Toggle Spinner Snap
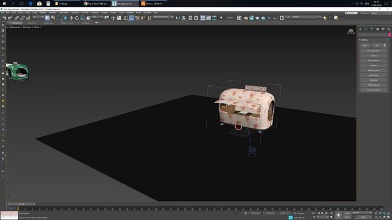392x220 pixels. click(x=143, y=18)
